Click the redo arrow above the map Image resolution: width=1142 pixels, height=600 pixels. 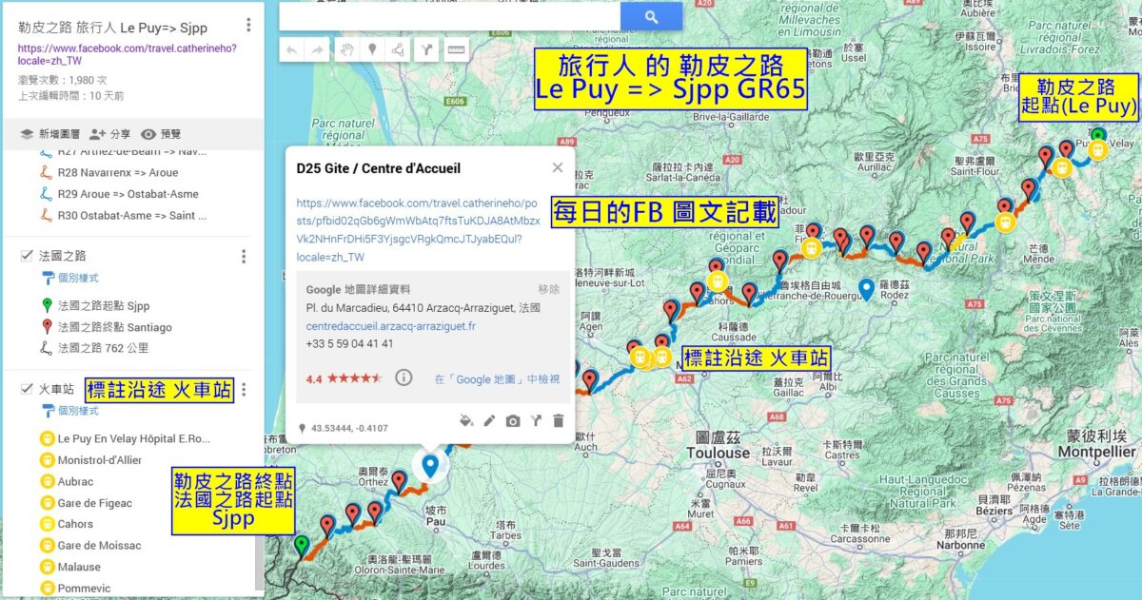pyautogui.click(x=317, y=50)
